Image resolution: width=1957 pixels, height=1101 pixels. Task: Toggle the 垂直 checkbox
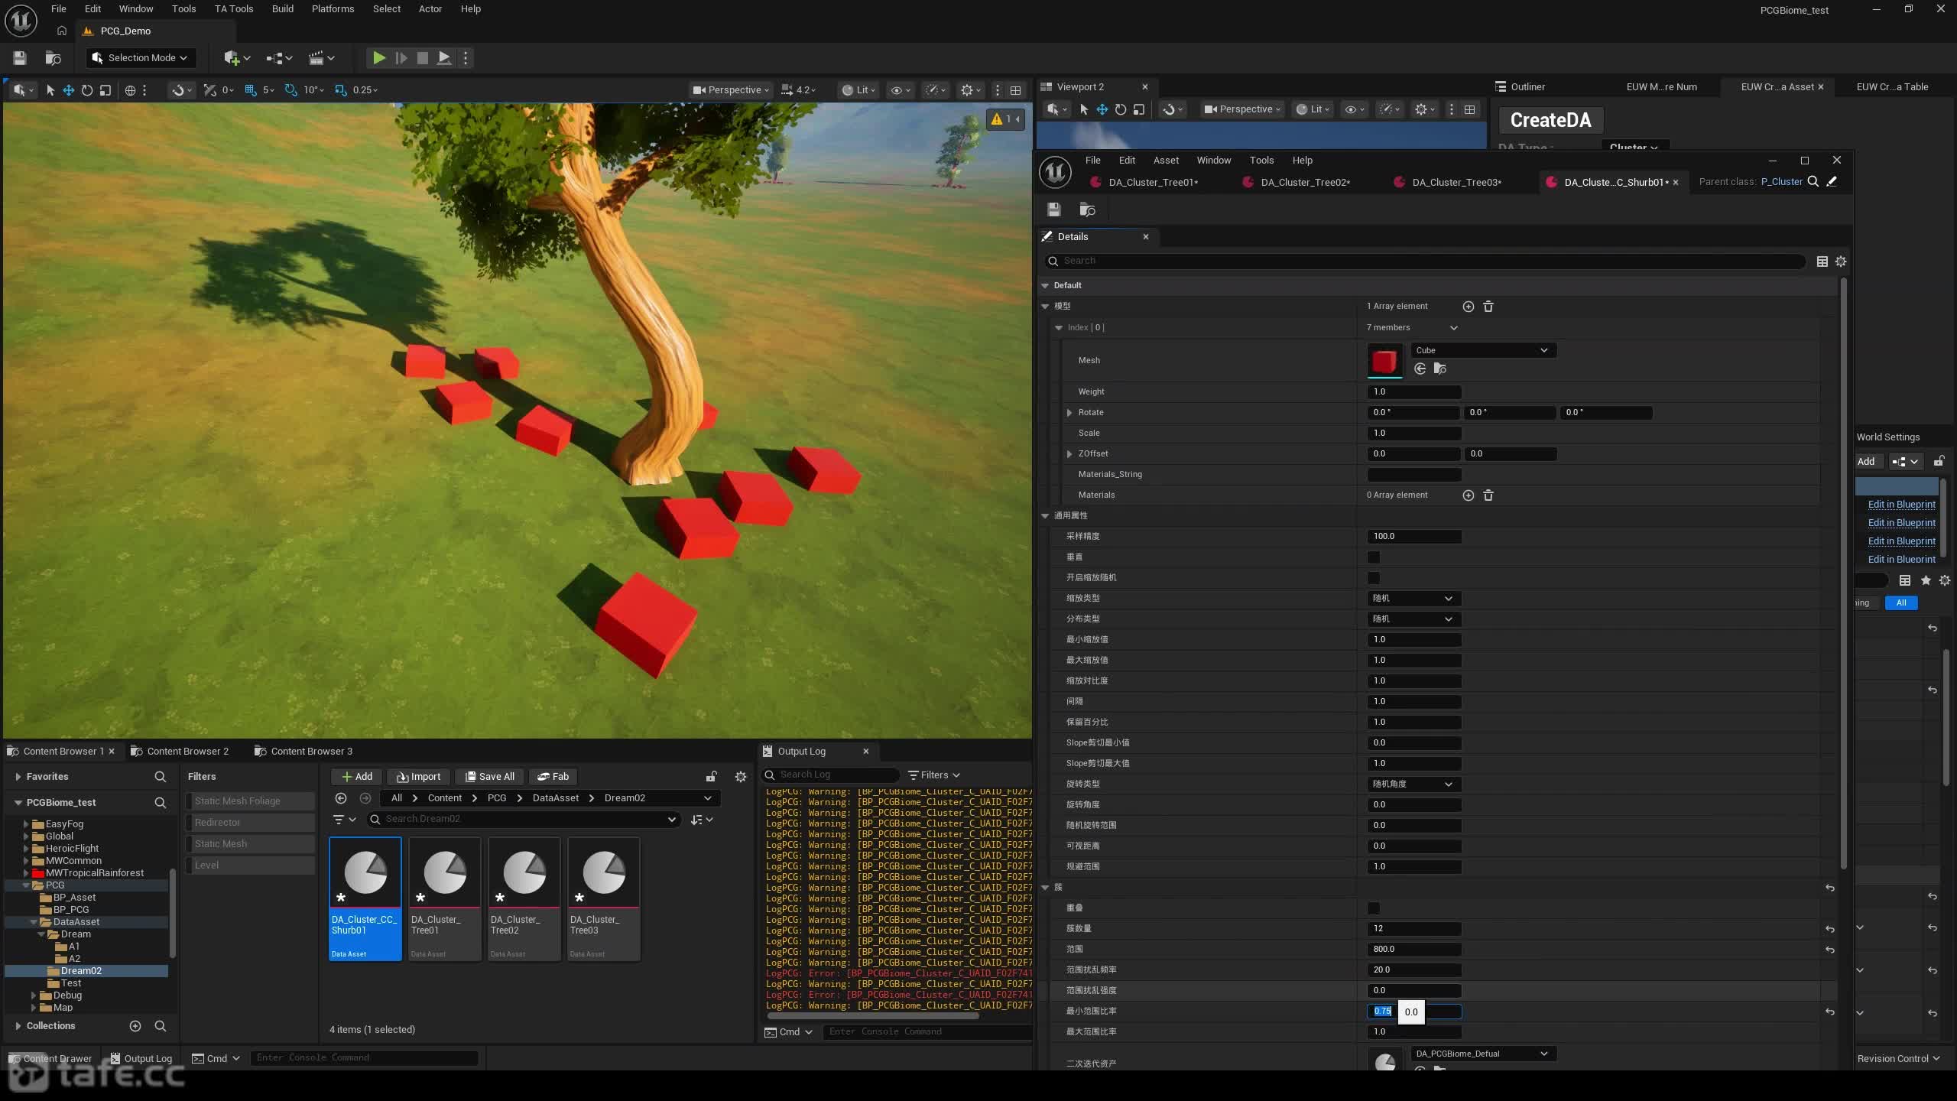coord(1374,557)
